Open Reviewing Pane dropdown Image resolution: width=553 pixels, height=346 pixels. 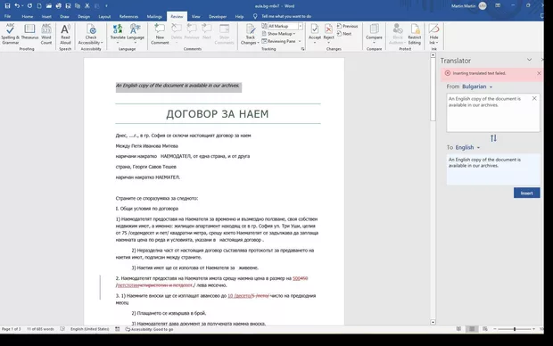pos(300,41)
